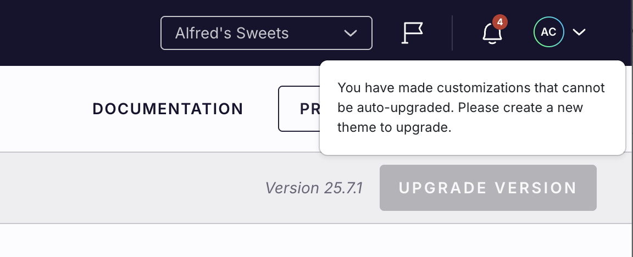This screenshot has width=633, height=257.
Task: Click "theme to upgrade." text in tooltip
Action: tap(394, 127)
